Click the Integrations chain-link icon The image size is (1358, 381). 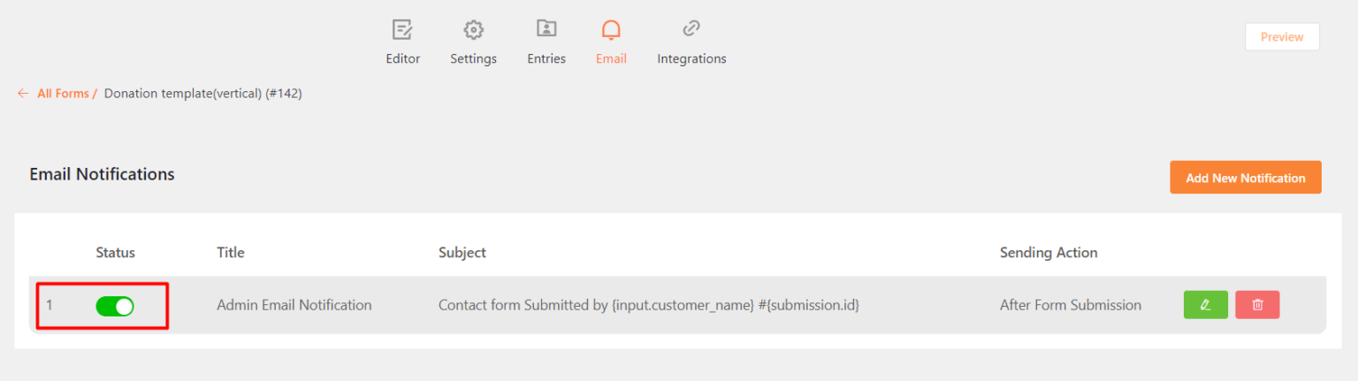coord(691,29)
